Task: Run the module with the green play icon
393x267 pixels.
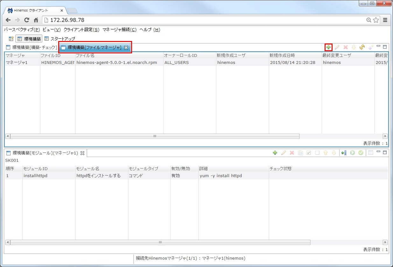Action: [x=352, y=153]
